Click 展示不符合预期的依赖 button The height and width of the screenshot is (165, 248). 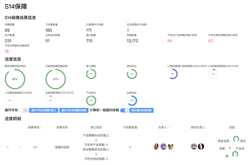pos(74,110)
